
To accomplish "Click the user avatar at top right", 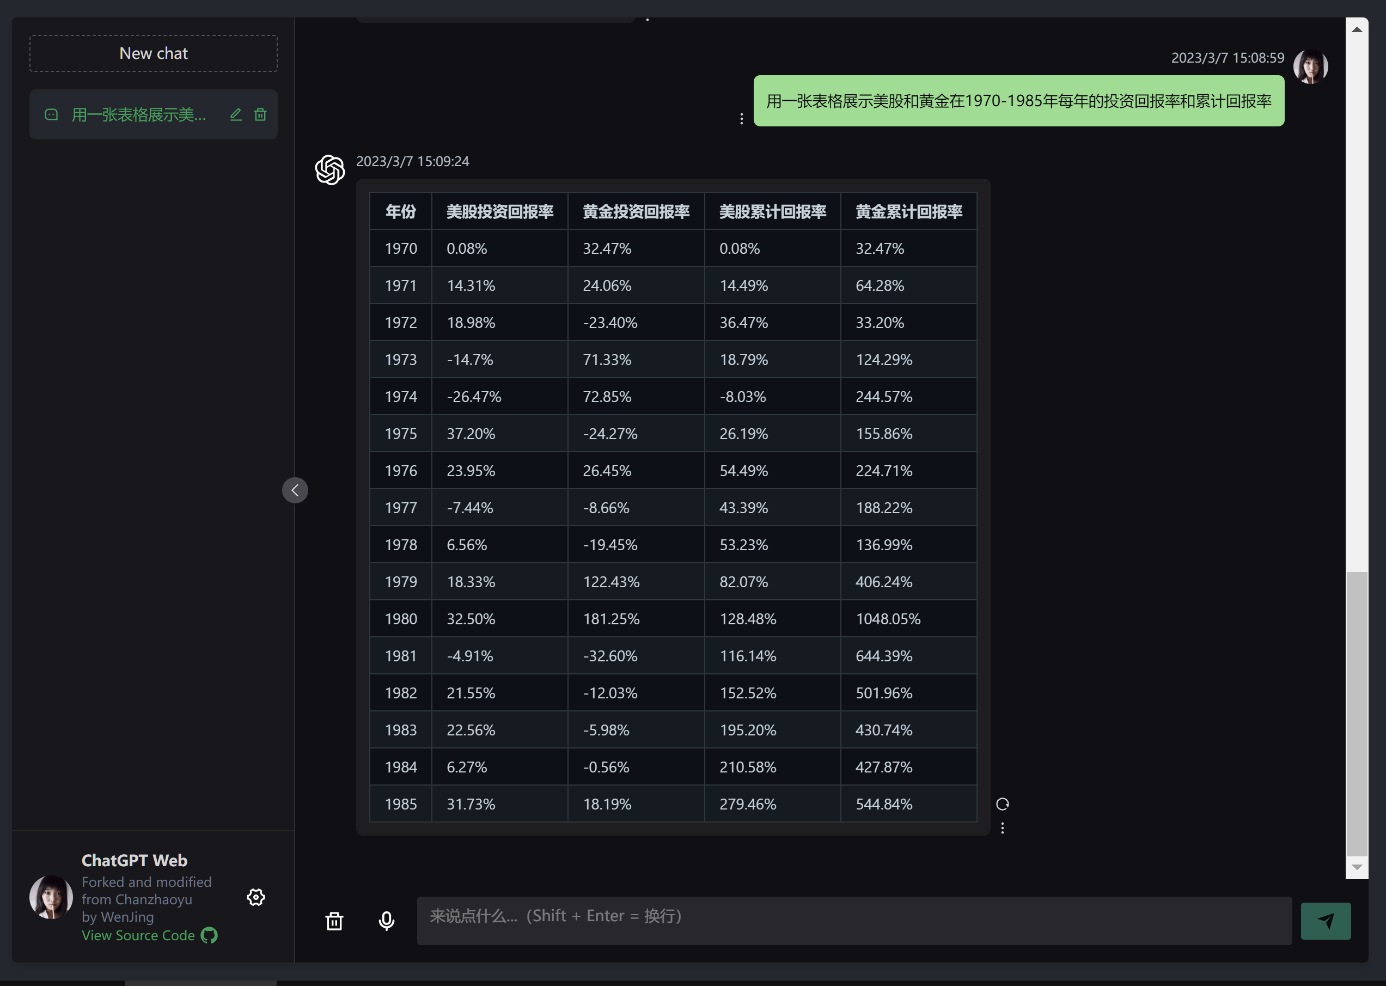I will tap(1310, 66).
